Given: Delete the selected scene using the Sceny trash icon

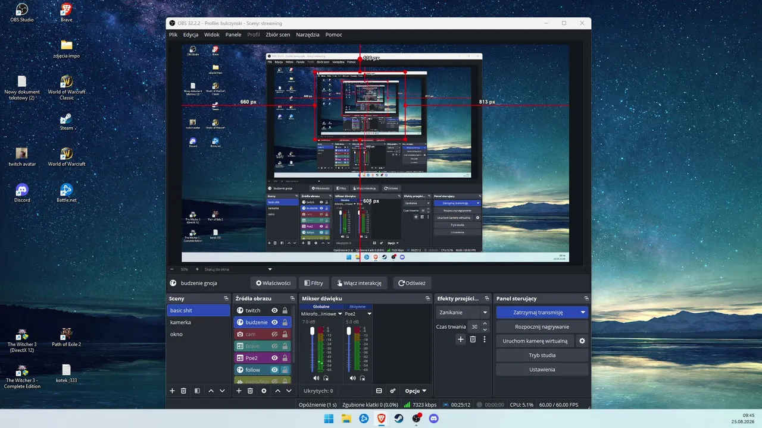Looking at the screenshot, I should [x=183, y=391].
